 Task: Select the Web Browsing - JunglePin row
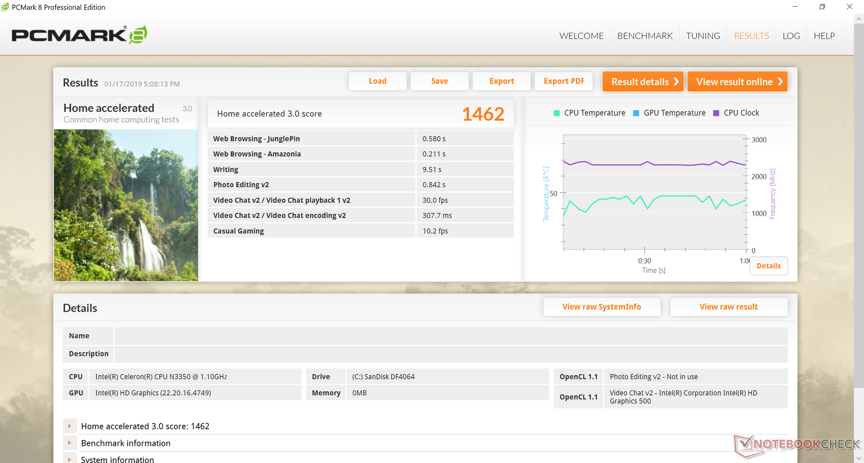coord(360,139)
